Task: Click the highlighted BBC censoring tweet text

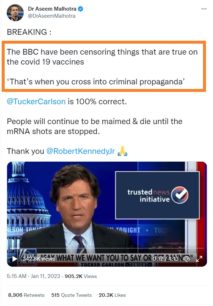Action: coord(103,66)
